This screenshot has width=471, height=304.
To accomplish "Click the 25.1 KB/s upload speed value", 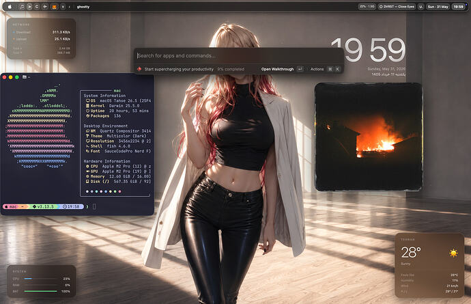I will coord(62,39).
